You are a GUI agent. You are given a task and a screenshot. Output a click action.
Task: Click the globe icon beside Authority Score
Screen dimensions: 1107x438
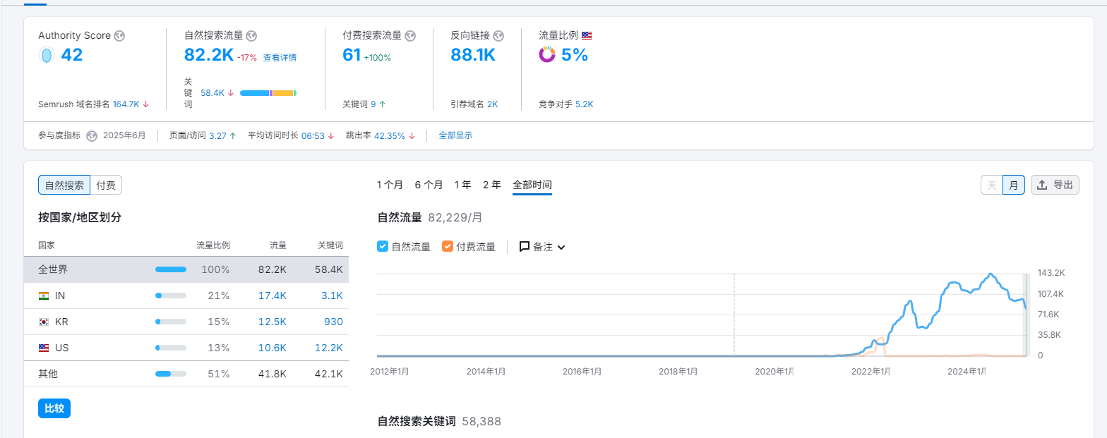click(119, 36)
